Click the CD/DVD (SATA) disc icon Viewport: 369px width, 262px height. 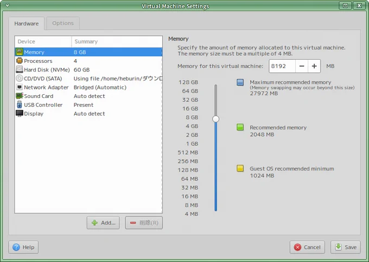coord(20,78)
